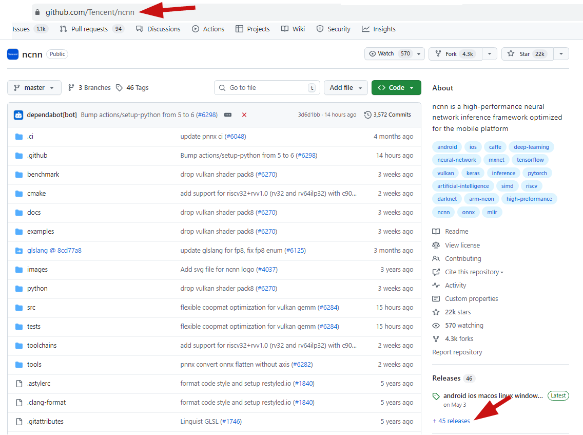The width and height of the screenshot is (583, 435).
Task: Click the folder icon for toolchains
Action: [x=19, y=346]
